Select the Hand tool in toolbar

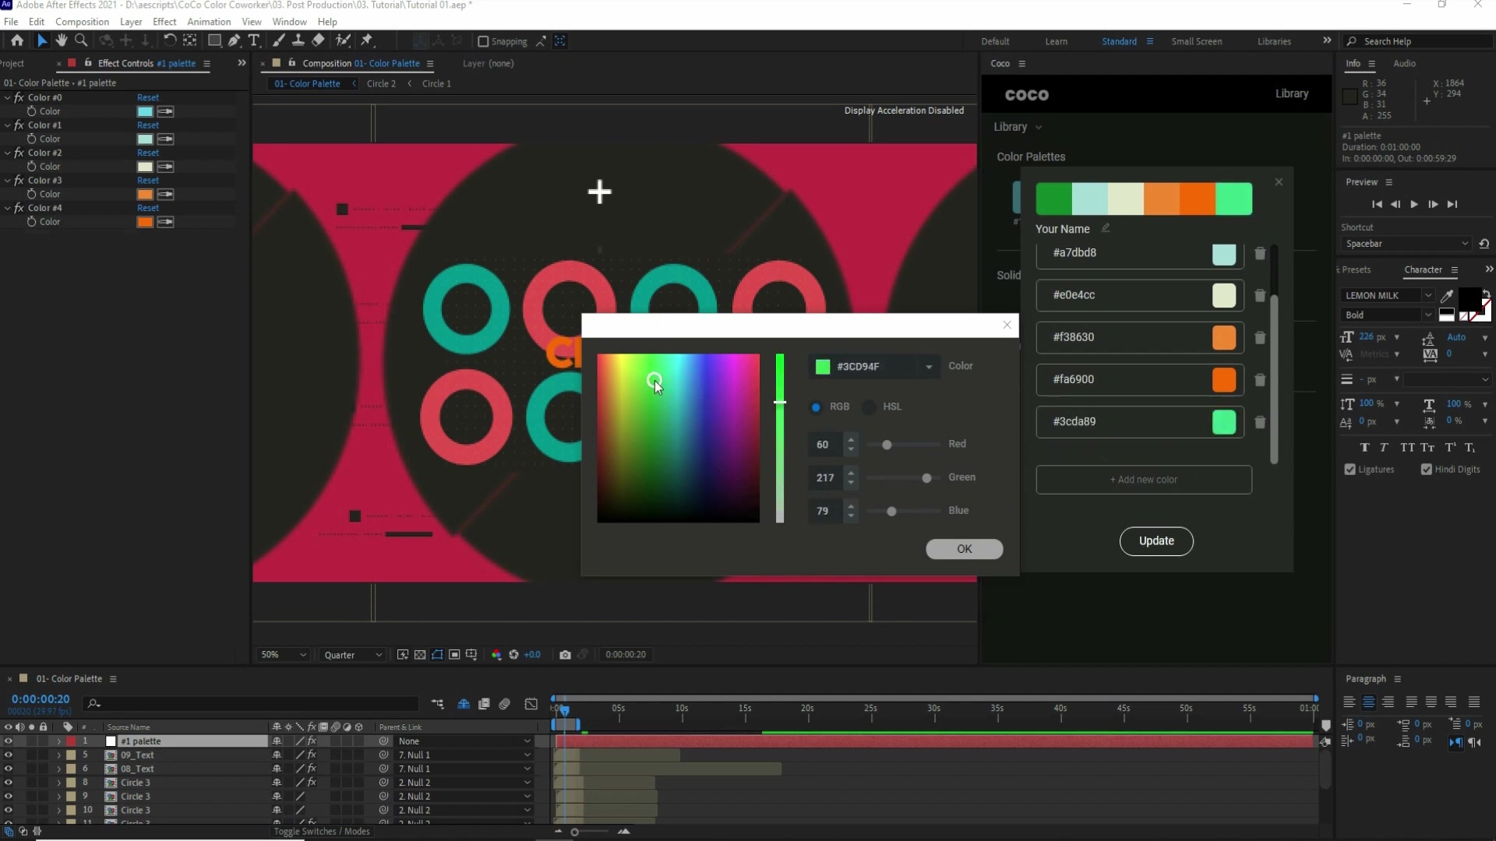click(x=62, y=40)
